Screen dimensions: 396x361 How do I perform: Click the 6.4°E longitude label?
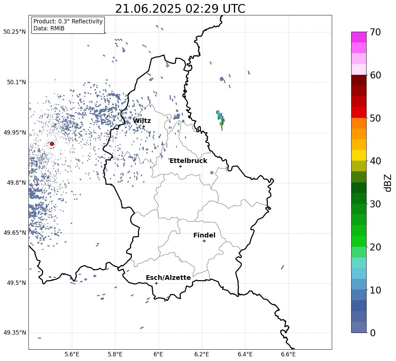click(x=245, y=354)
